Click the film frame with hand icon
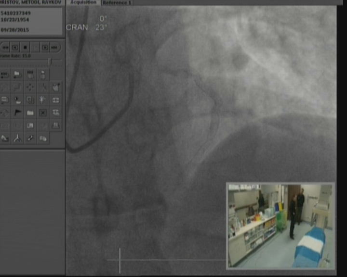This screenshot has width=347, height=277. point(55,113)
